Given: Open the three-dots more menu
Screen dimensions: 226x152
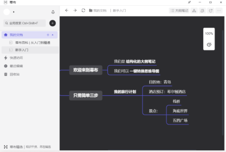Looking at the screenshot, I should [x=219, y=11].
